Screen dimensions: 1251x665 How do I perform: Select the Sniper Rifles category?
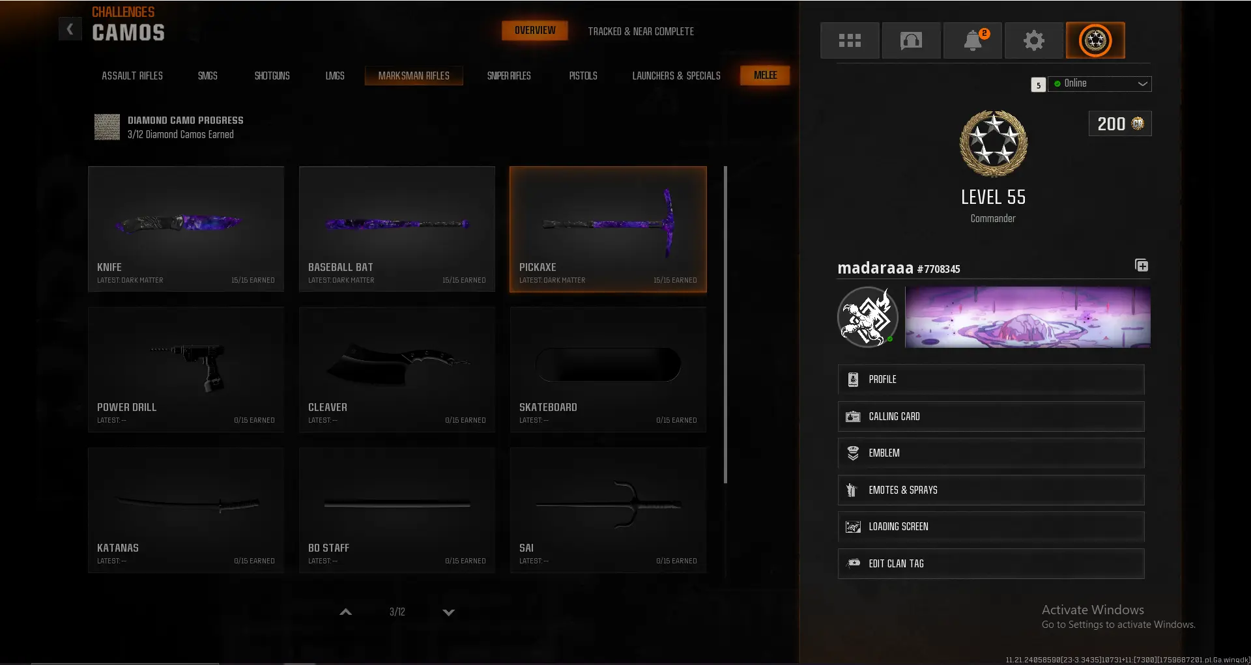[x=509, y=76]
